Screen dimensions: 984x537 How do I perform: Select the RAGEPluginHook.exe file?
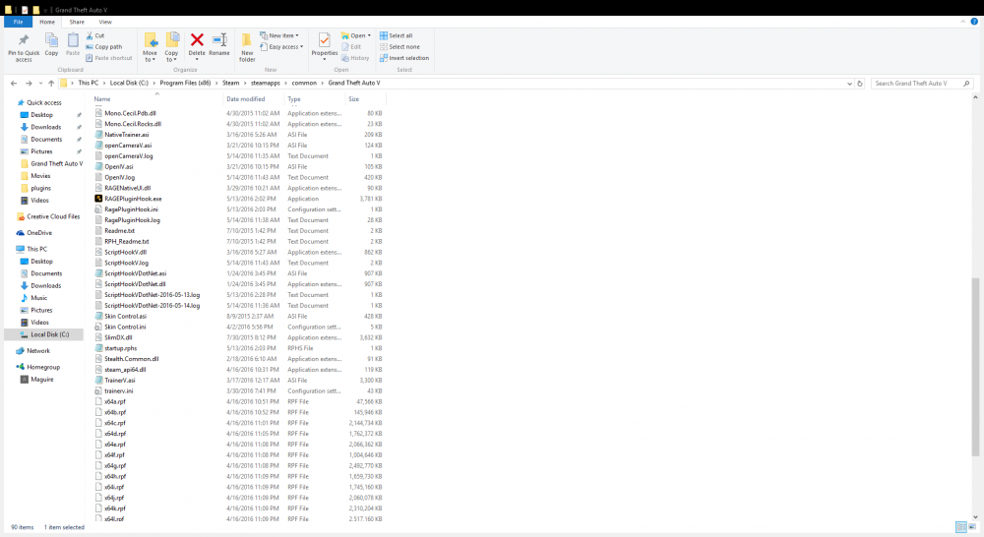pos(133,199)
